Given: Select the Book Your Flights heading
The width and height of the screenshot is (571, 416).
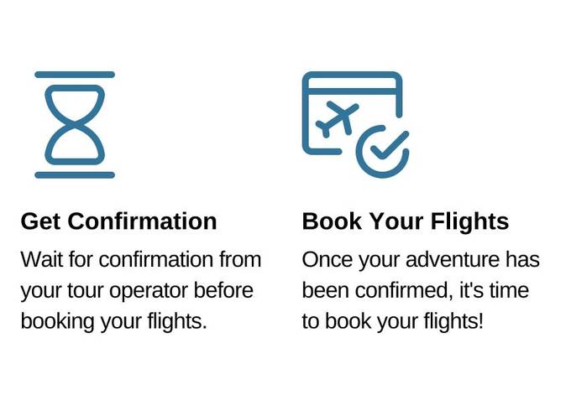Looking at the screenshot, I should pyautogui.click(x=406, y=221).
